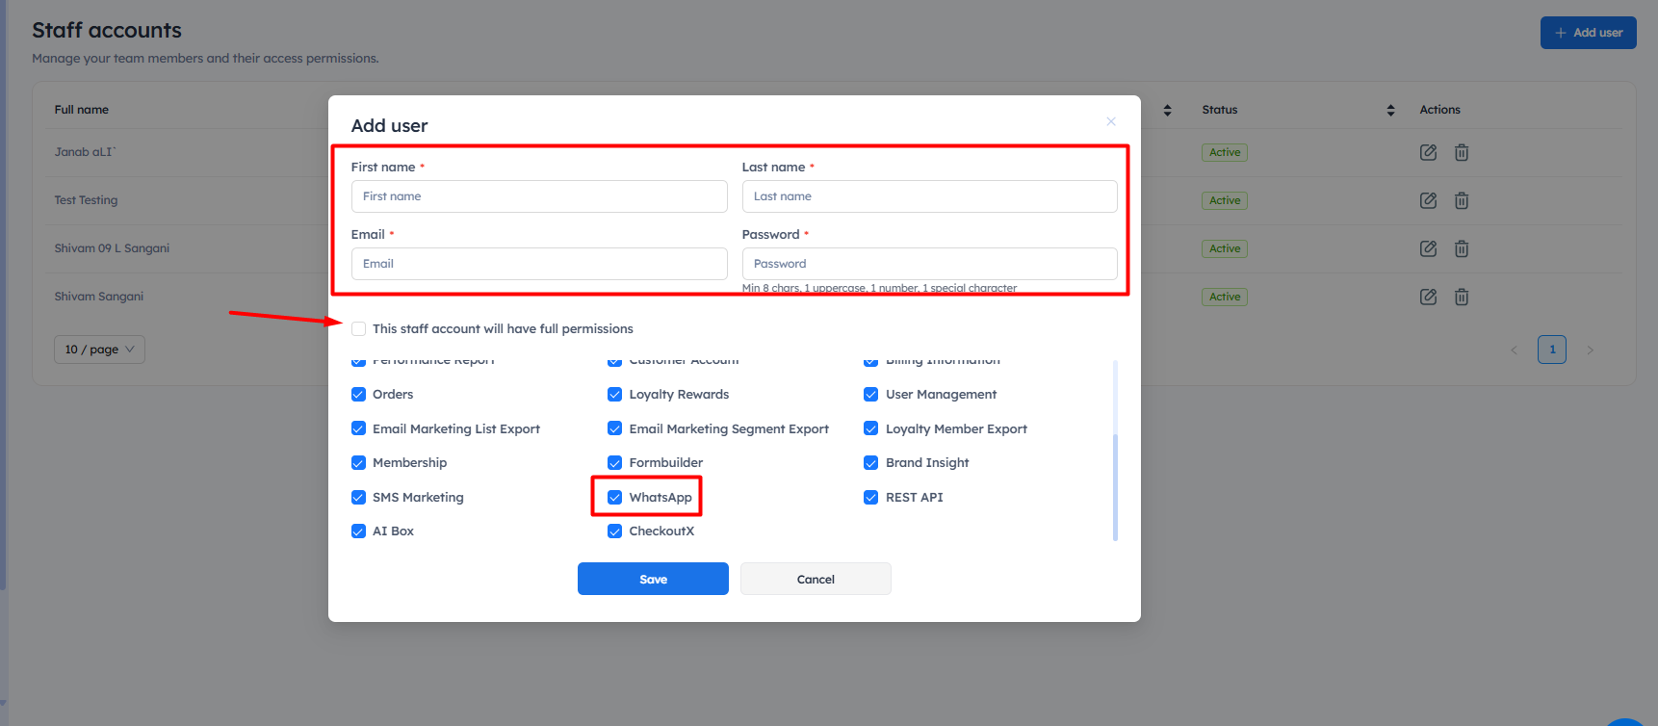Go to previous page arrow
Image resolution: width=1658 pixels, height=726 pixels.
[1514, 350]
